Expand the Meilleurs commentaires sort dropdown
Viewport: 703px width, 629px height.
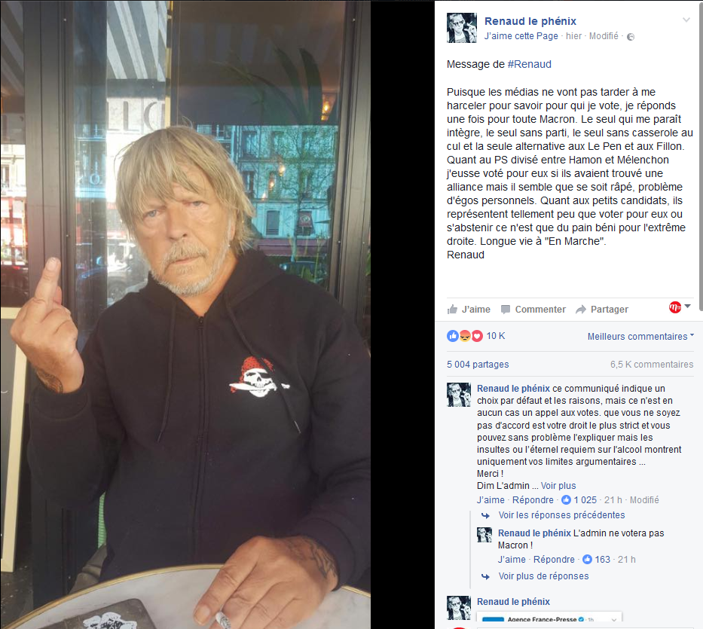point(640,336)
